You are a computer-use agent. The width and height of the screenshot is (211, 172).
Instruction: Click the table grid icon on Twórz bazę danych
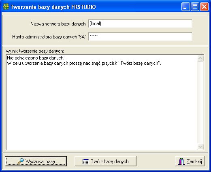click(86, 161)
